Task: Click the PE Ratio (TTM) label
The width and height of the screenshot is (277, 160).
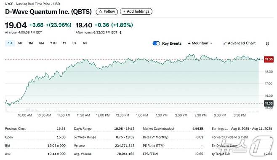Action: click(x=154, y=146)
